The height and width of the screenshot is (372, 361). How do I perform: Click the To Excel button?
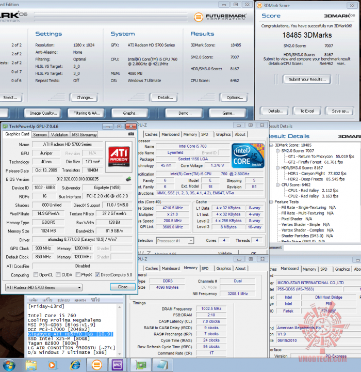coord(307,111)
